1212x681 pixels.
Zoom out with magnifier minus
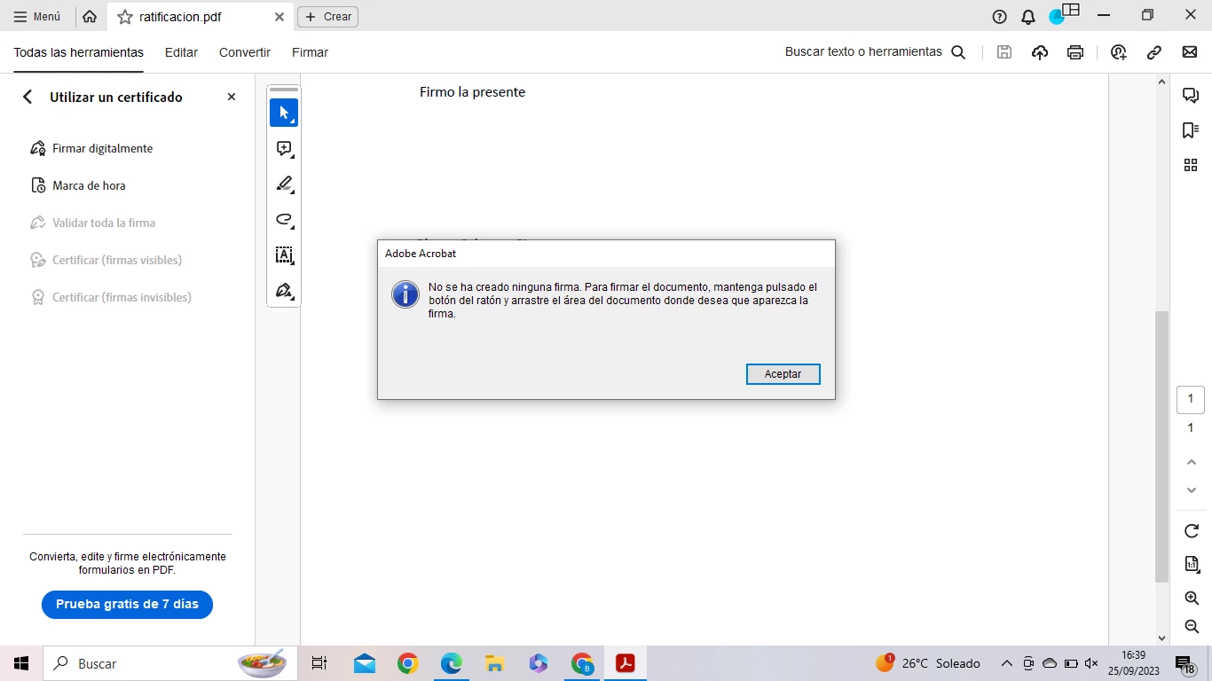tap(1192, 627)
